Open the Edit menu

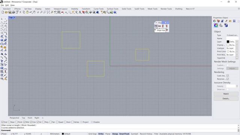tap(7, 5)
